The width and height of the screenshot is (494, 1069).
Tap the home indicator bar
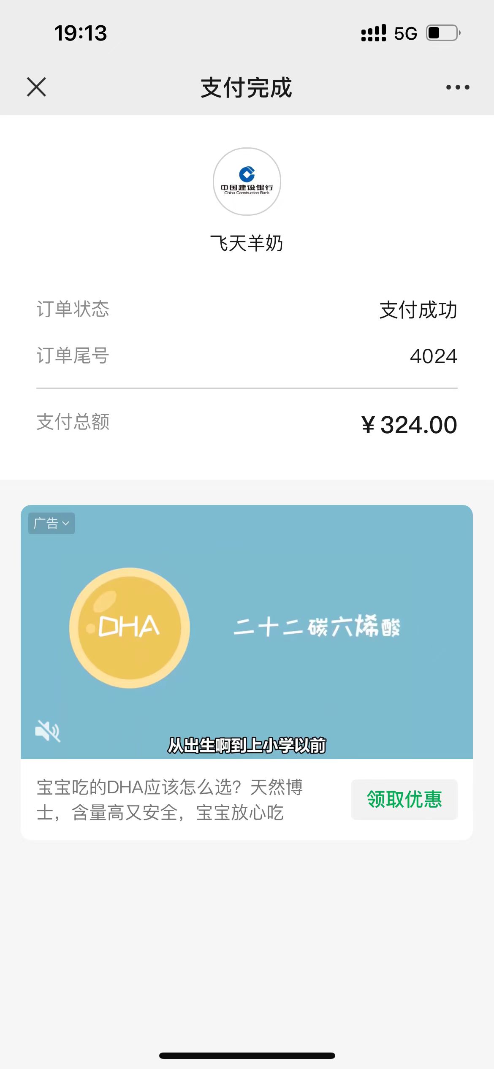(247, 1055)
